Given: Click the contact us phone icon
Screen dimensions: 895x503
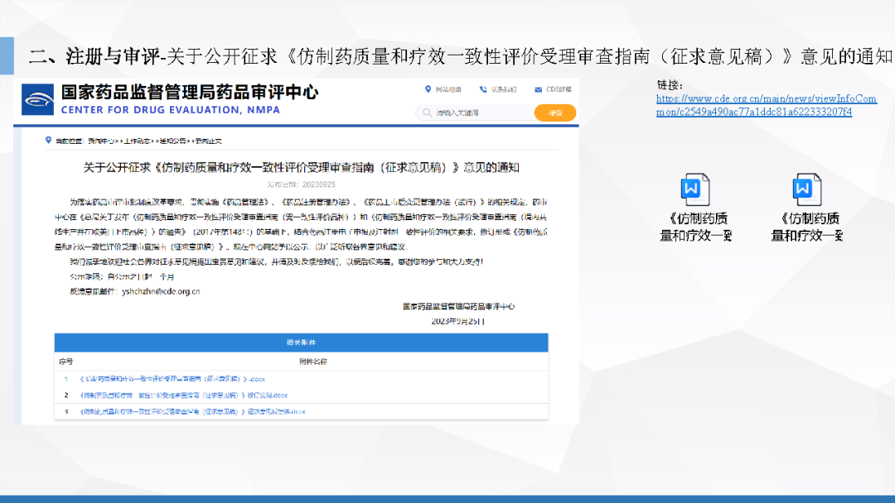Looking at the screenshot, I should tap(483, 89).
